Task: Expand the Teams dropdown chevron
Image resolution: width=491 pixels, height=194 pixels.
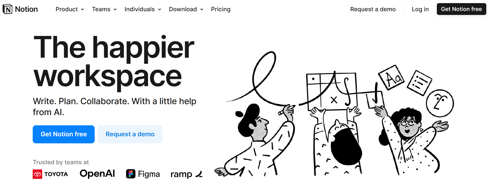Action: point(115,9)
